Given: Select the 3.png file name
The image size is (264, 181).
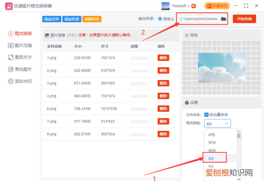Looking at the screenshot, I should pos(51,83).
